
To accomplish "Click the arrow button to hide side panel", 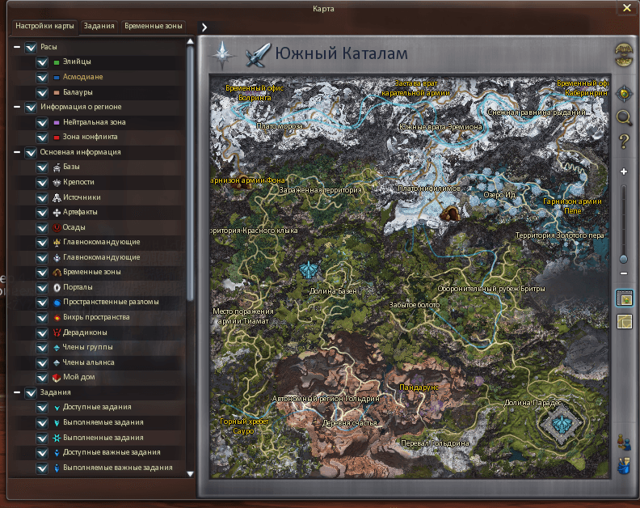I will [204, 27].
